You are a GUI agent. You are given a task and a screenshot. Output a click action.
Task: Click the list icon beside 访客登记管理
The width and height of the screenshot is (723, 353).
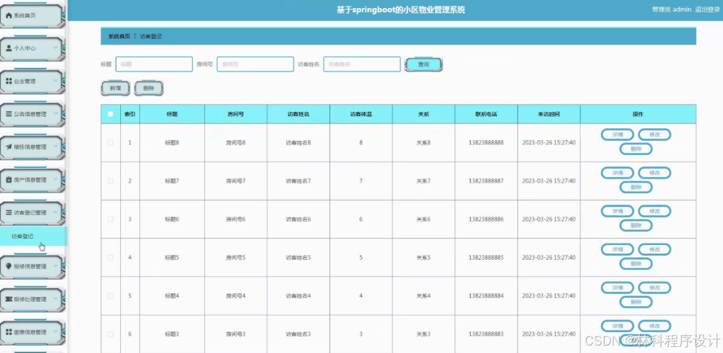tap(8, 213)
